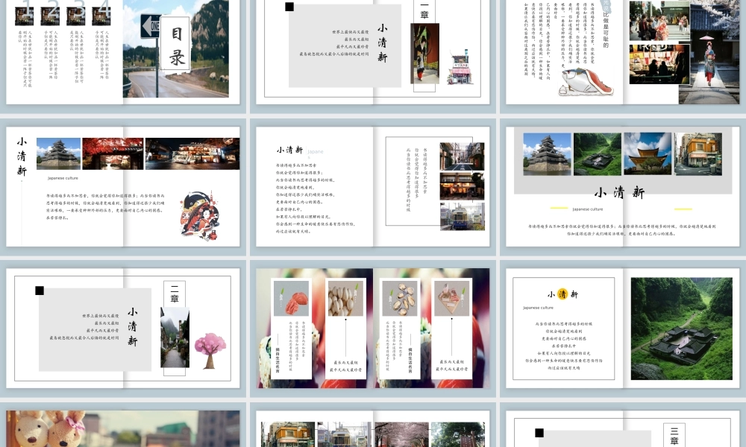The image size is (746, 447).
Task: Select the red maple leaves photo
Action: 113,154
